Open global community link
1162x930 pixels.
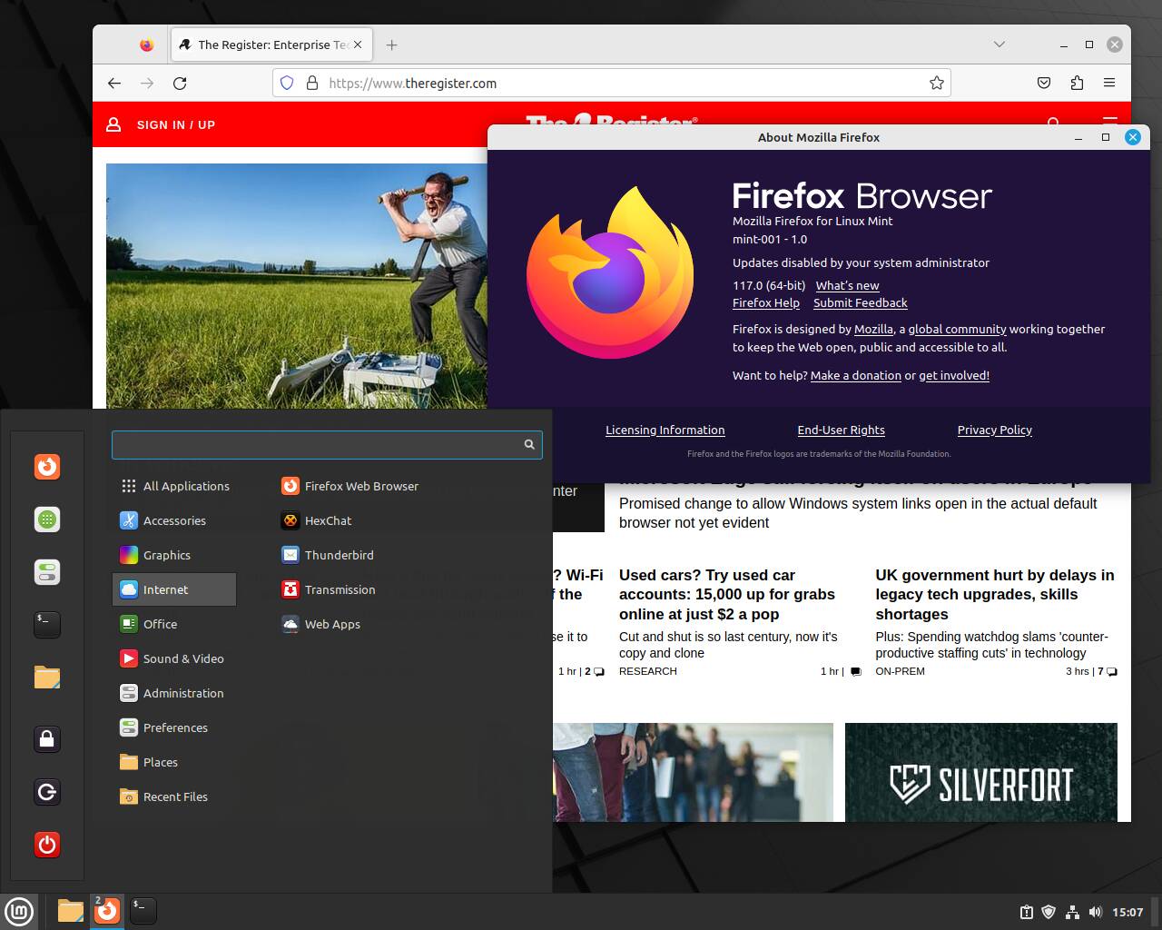pos(957,329)
